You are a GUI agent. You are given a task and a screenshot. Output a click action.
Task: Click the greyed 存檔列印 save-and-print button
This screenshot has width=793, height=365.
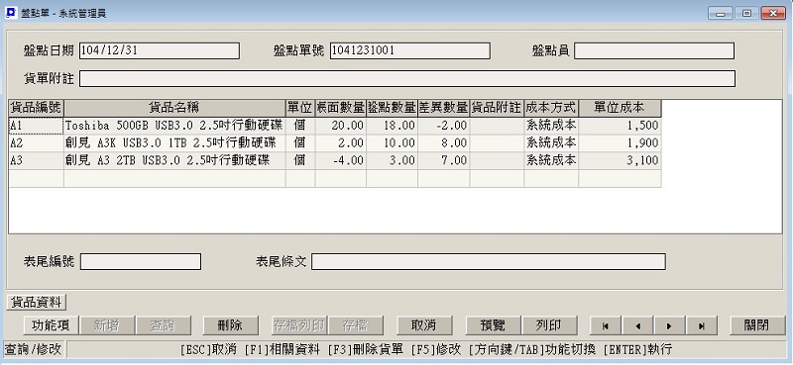[x=299, y=325]
